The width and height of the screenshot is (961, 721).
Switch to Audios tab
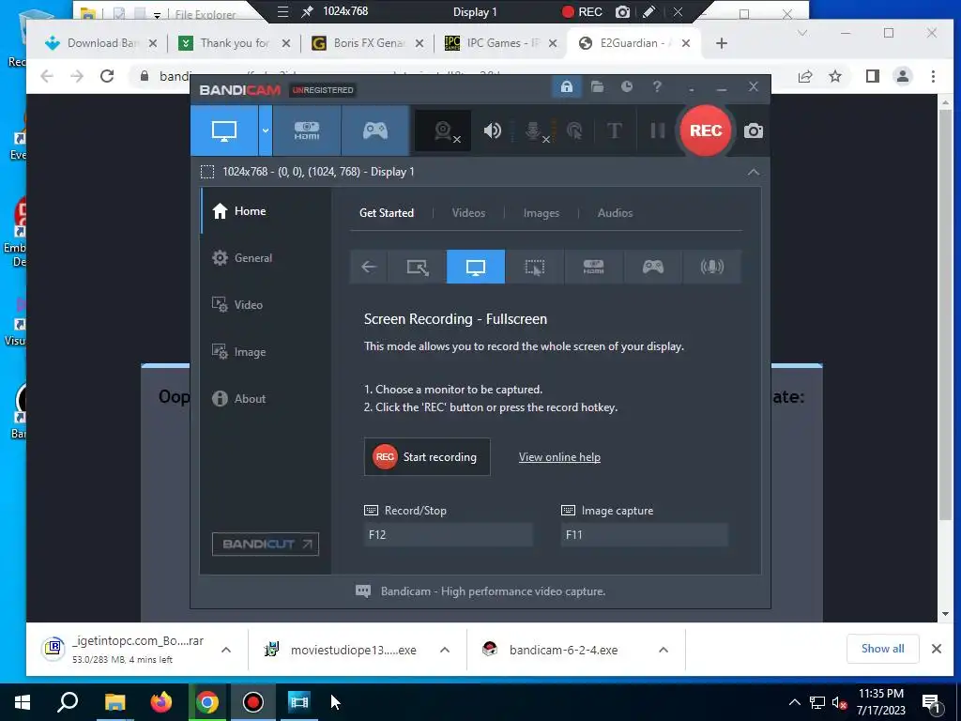click(615, 213)
